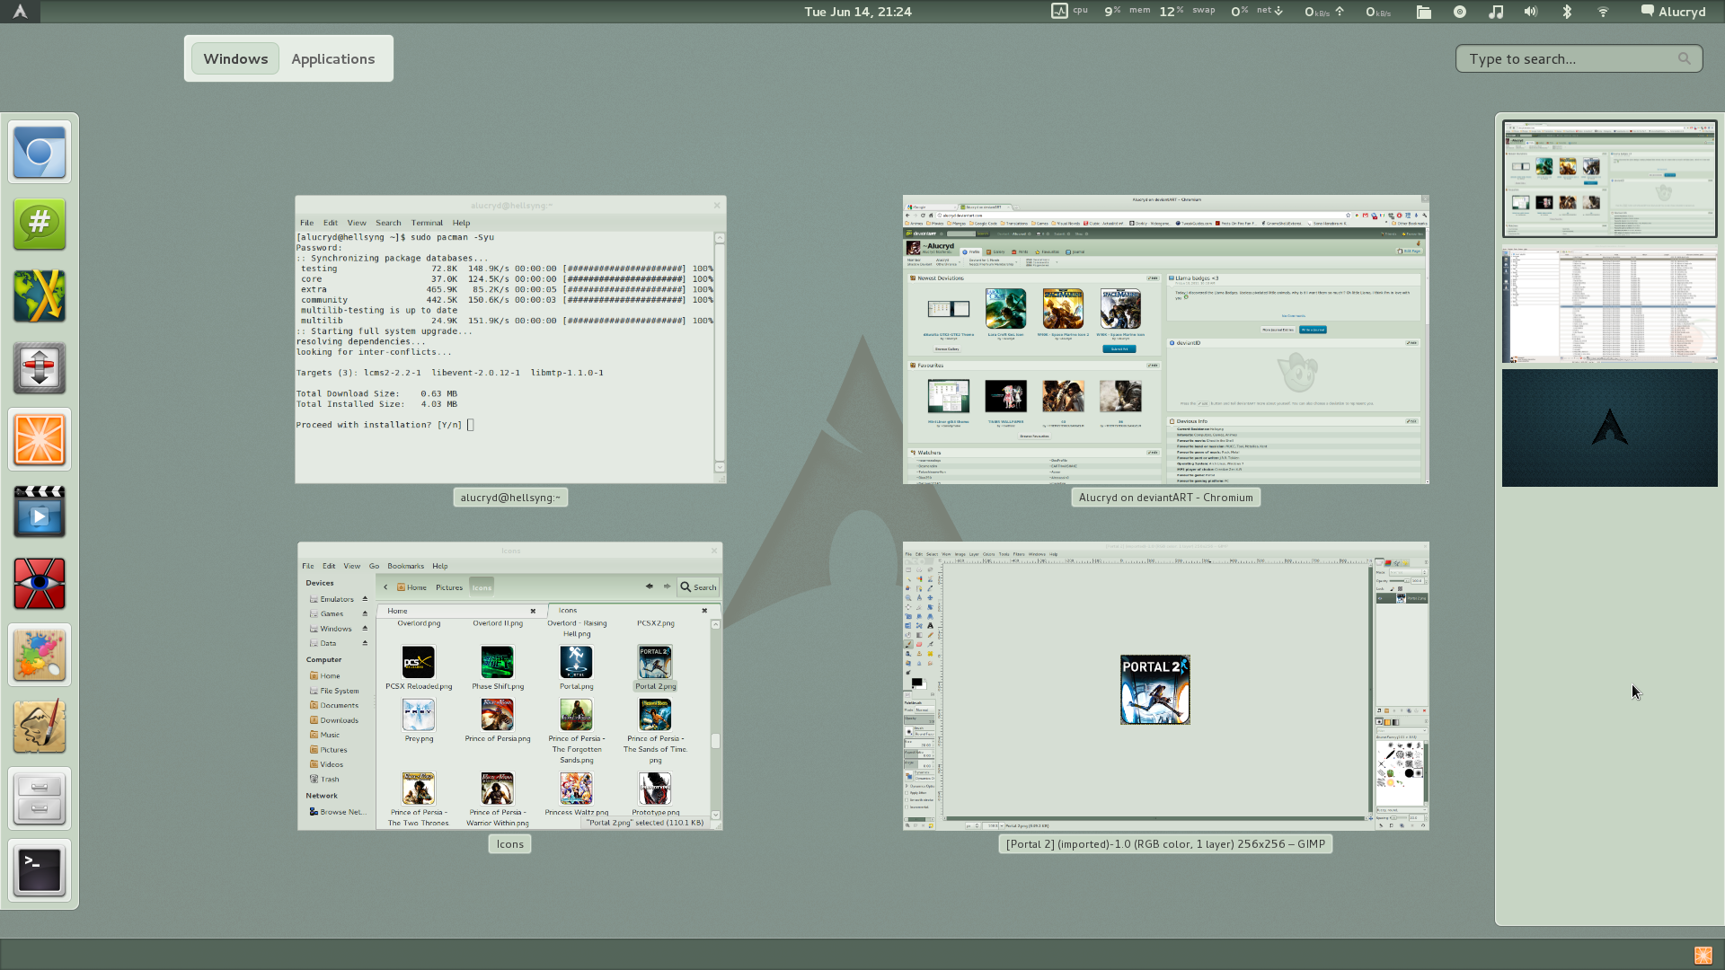The width and height of the screenshot is (1725, 970).
Task: Eject the Emulators device in Icons window
Action: [365, 599]
